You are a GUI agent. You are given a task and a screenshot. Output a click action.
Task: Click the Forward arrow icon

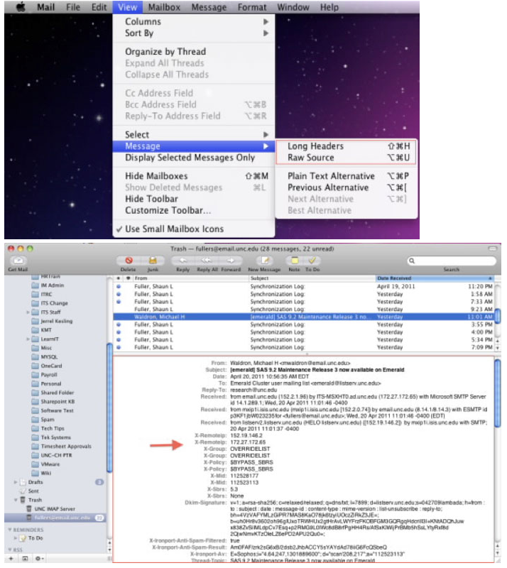(231, 261)
